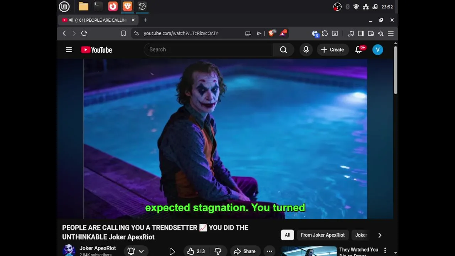Open the Brave Wallet
The height and width of the screenshot is (256, 455).
pos(371,33)
